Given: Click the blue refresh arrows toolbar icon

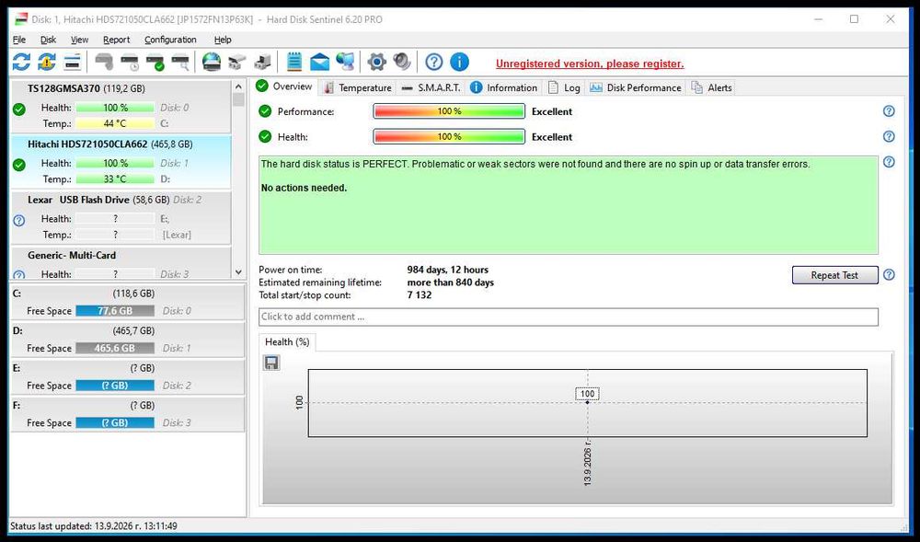Looking at the screenshot, I should 21,62.
